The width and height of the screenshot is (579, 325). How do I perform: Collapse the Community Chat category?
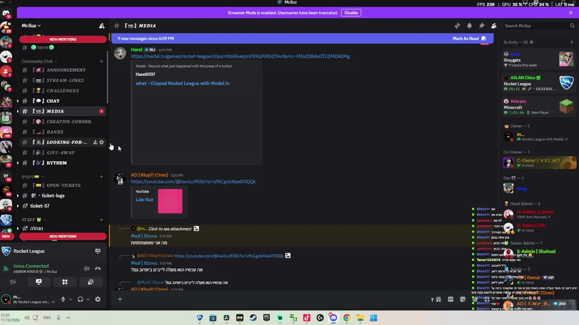pyautogui.click(x=39, y=61)
